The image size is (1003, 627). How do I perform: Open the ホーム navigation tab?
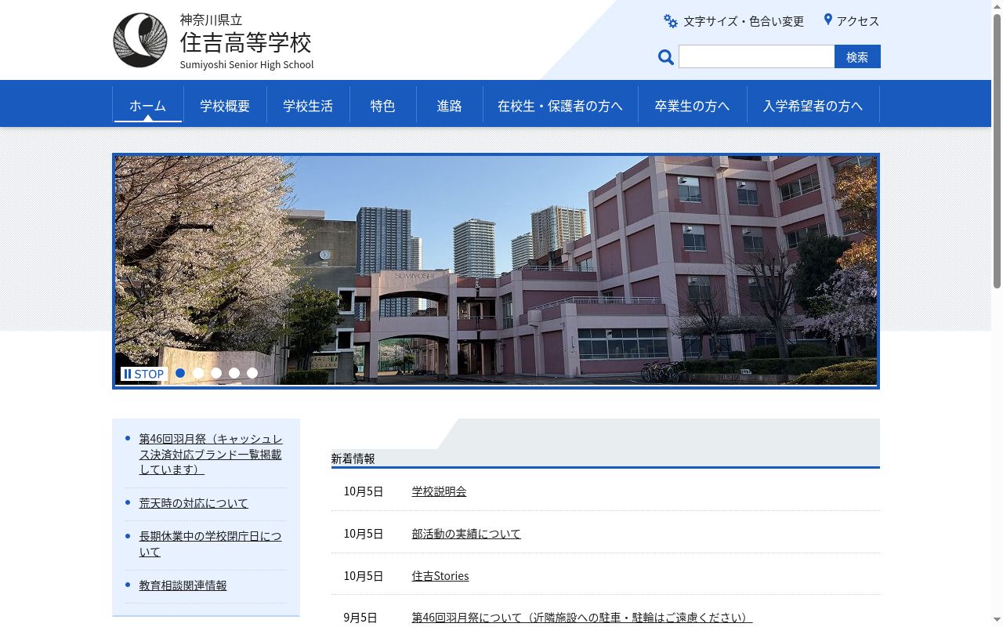coord(148,105)
